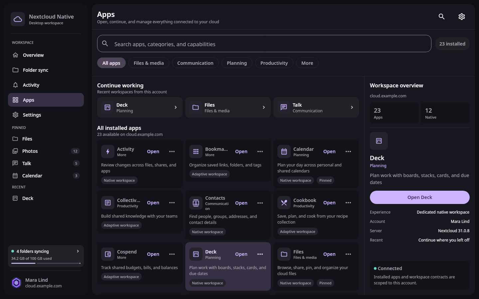Image resolution: width=479 pixels, height=299 pixels.
Task: Click the 23 Apps stat tile
Action: pyautogui.click(x=394, y=113)
